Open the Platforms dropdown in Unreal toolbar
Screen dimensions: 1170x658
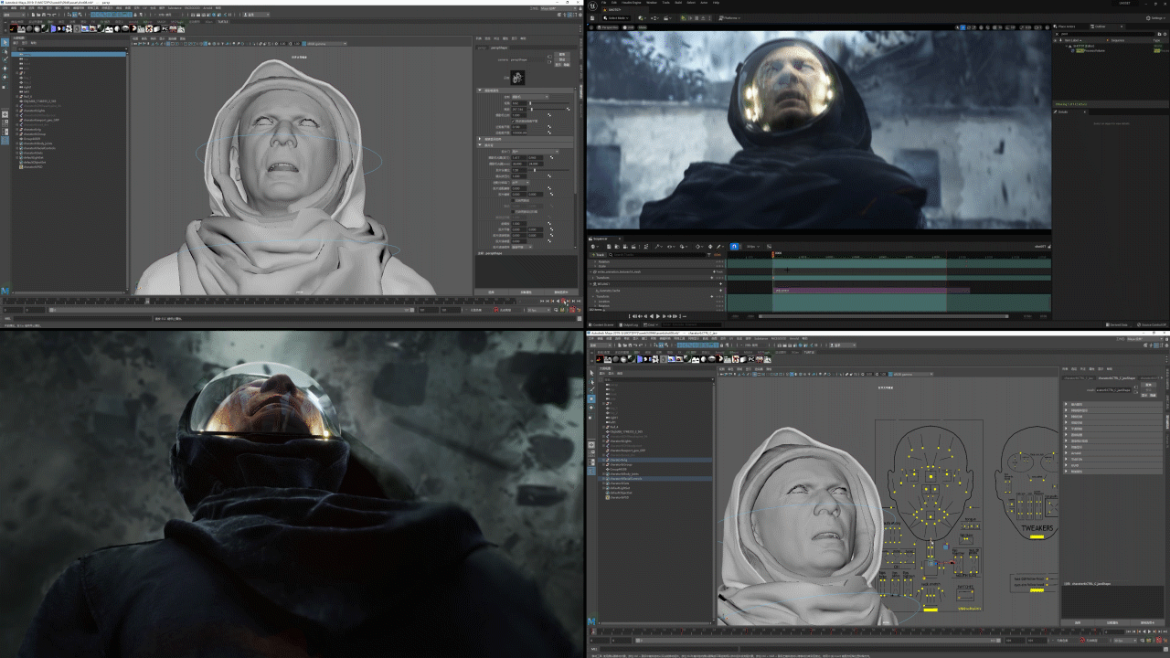click(x=729, y=17)
